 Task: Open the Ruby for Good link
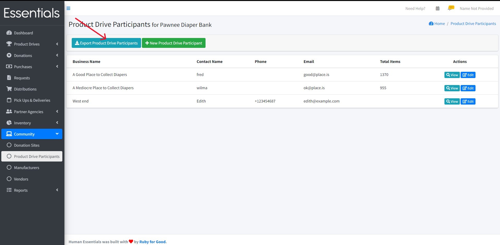pyautogui.click(x=153, y=242)
